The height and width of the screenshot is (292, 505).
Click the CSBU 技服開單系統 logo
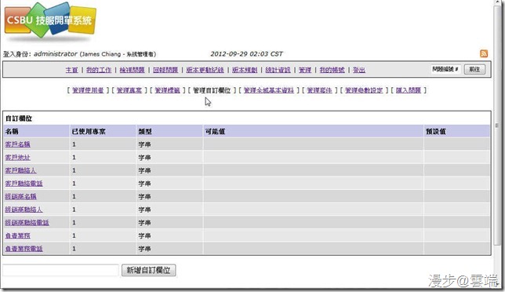coord(50,22)
